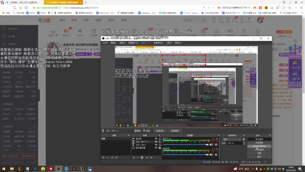The width and height of the screenshot is (305, 172).
Task: Click the 设置 settings button in OBS controls
Action: (x=259, y=153)
